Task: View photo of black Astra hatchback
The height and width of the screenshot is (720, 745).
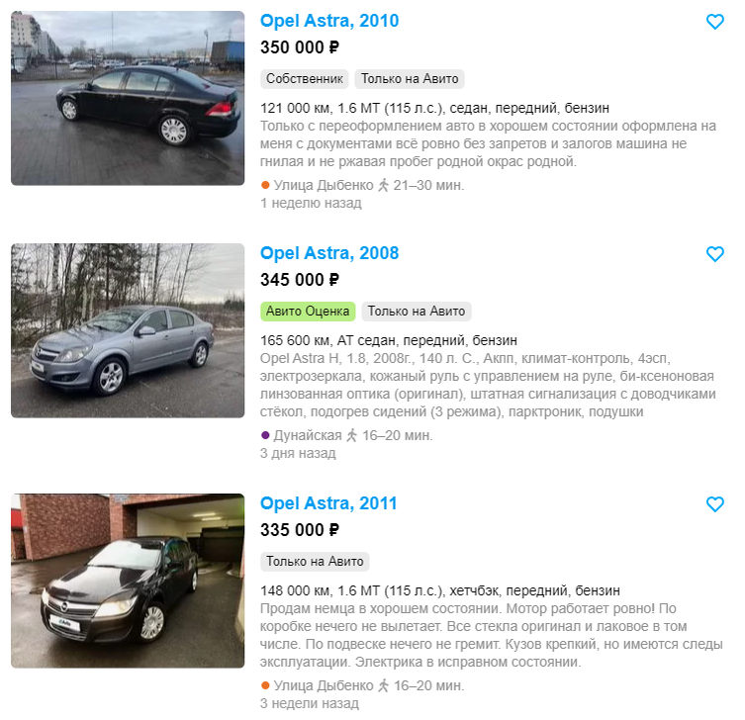Action: pos(128,581)
